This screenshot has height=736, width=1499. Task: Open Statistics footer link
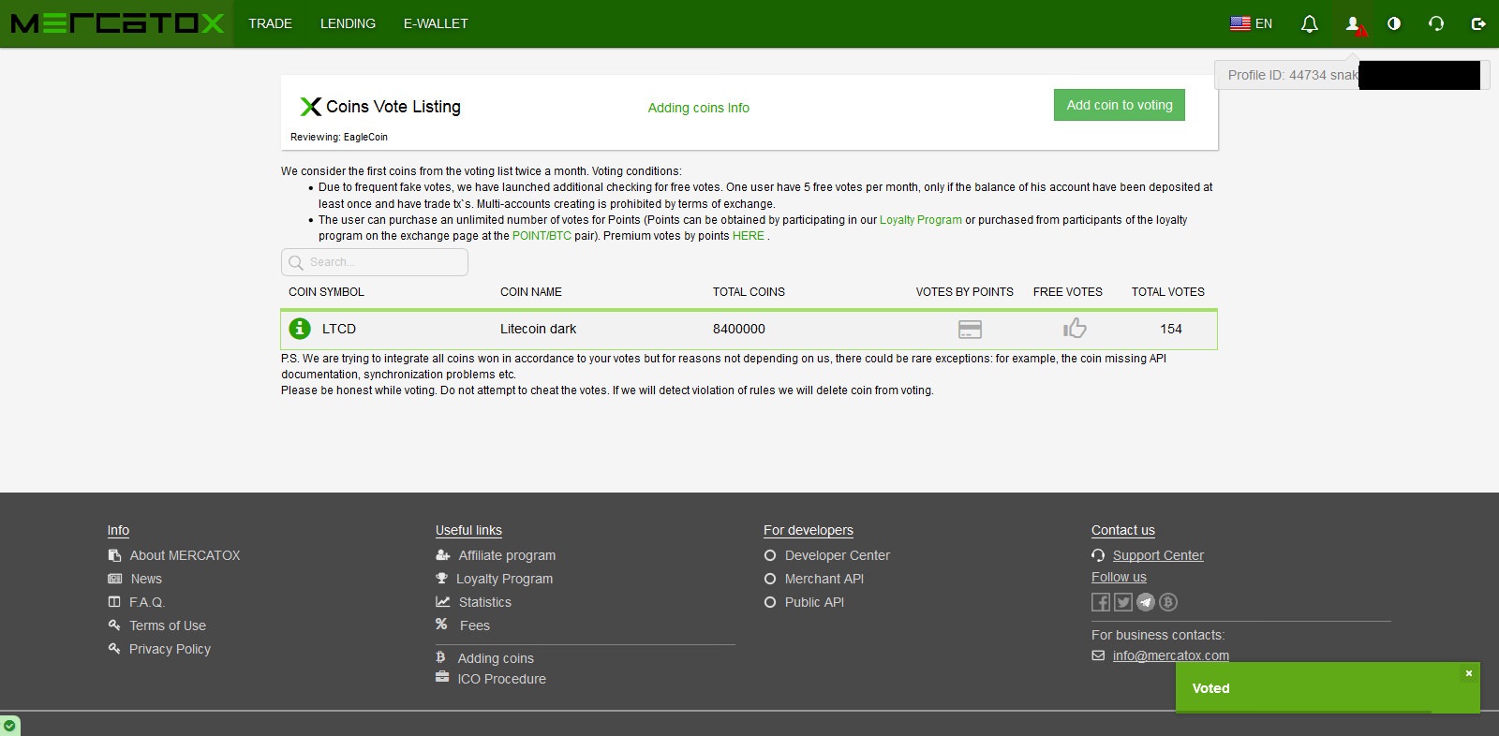point(485,602)
